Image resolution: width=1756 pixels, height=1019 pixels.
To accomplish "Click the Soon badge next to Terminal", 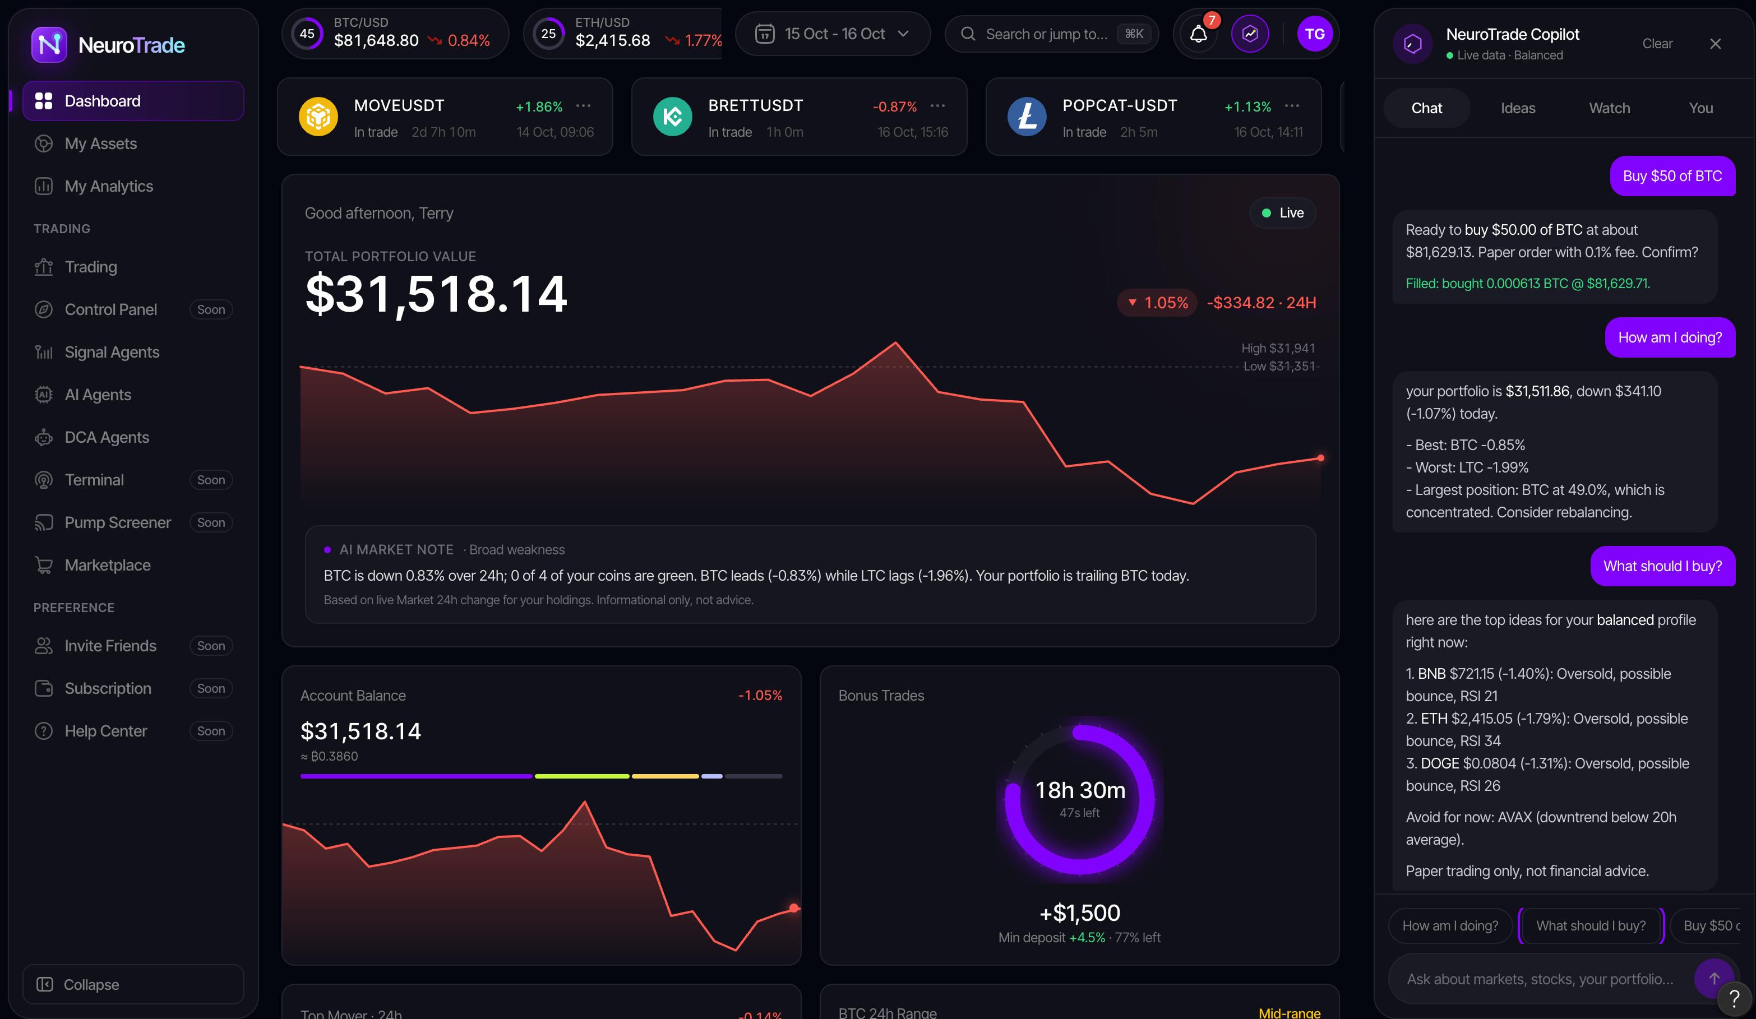I will point(211,480).
